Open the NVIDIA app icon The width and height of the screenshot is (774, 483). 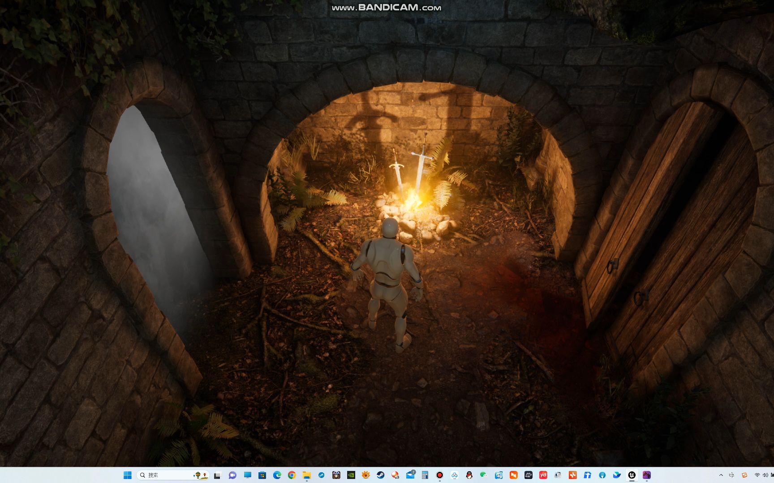click(351, 475)
